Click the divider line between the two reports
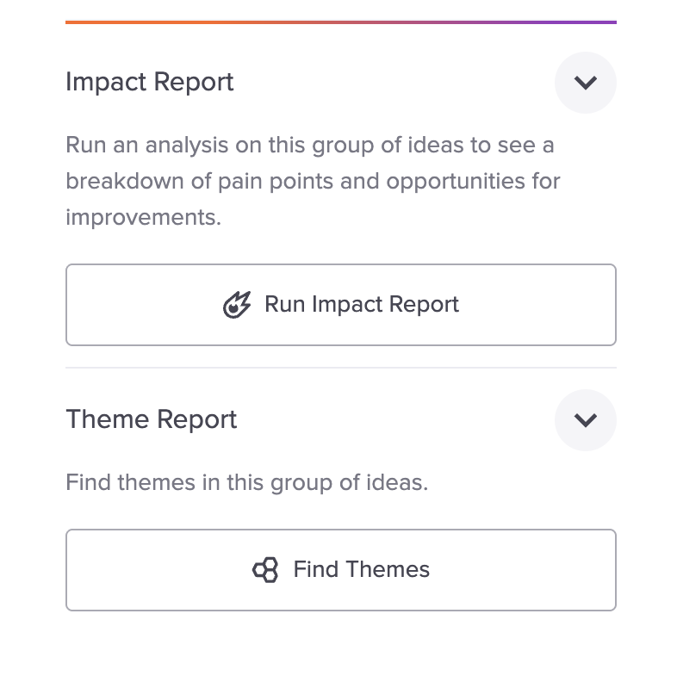Screen dimensions: 677x682 (x=340, y=368)
